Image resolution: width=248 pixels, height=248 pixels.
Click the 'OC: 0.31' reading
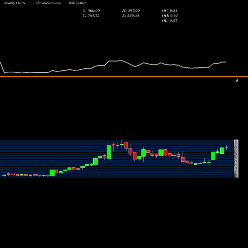coord(170,11)
